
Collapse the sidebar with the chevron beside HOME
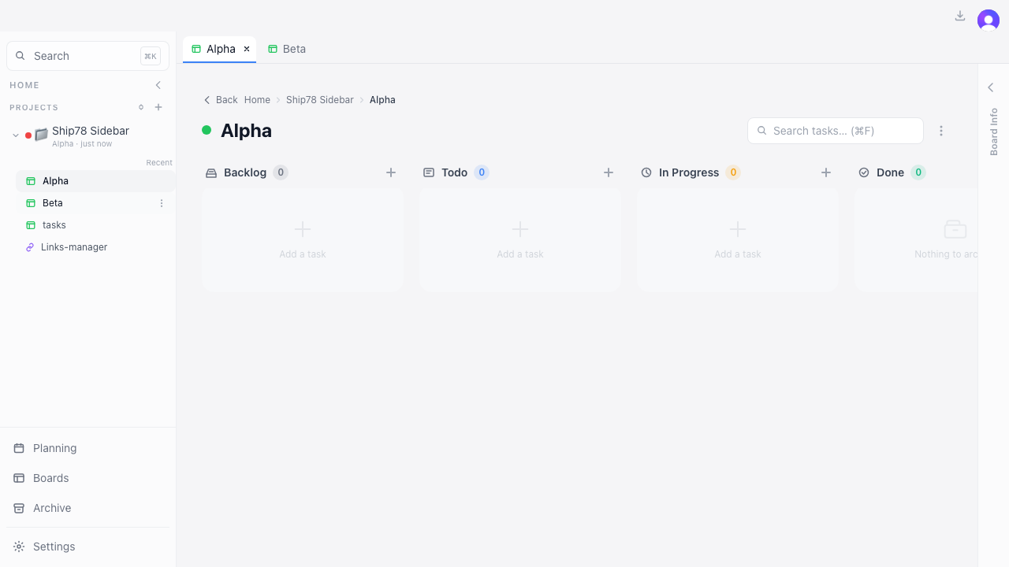click(158, 85)
